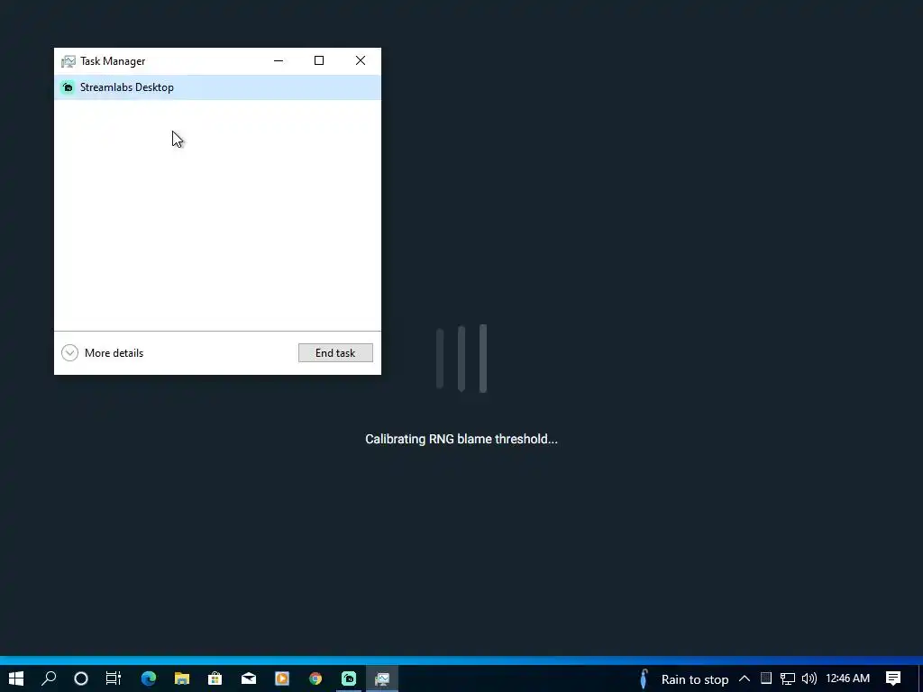Click the Task Manager taskbar icon

(382, 678)
